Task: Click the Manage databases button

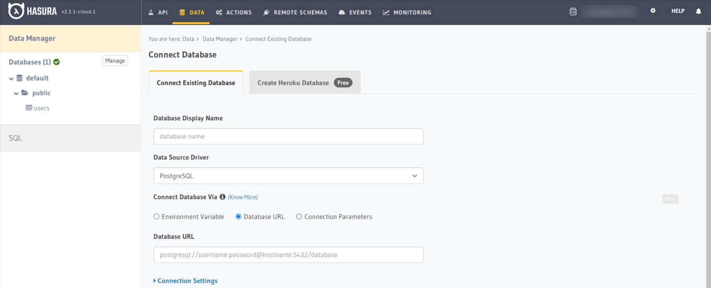Action: (115, 61)
